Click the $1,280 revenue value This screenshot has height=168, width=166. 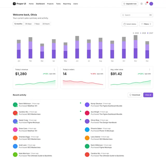pos(21,74)
